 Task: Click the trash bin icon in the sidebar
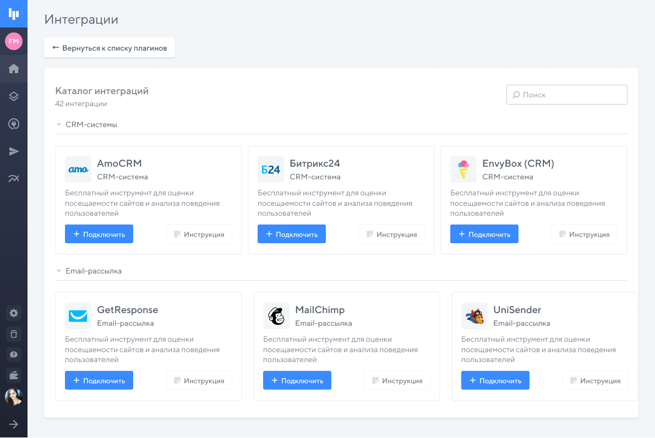pyautogui.click(x=14, y=334)
